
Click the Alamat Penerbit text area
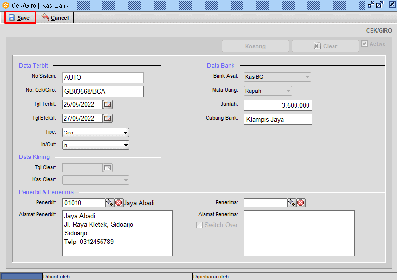pyautogui.click(x=117, y=233)
